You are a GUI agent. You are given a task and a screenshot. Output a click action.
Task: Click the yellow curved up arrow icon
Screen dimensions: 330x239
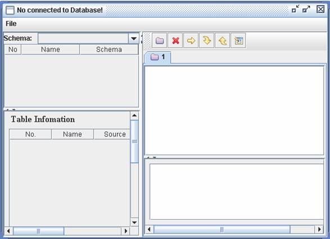pyautogui.click(x=223, y=40)
